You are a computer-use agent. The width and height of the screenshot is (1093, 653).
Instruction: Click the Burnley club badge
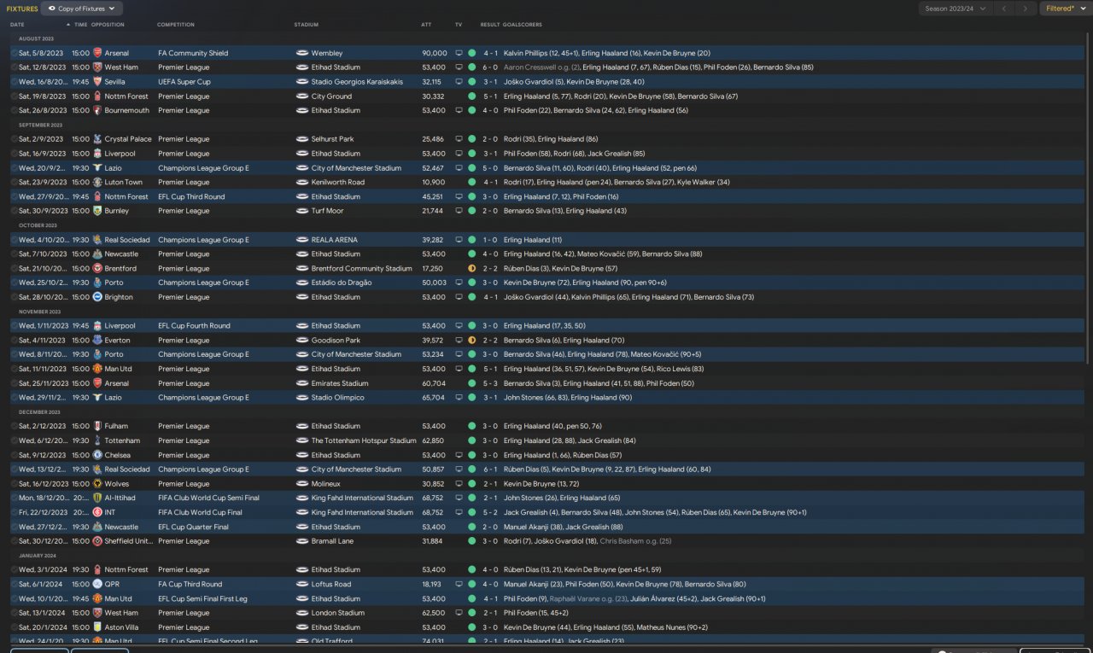(97, 211)
